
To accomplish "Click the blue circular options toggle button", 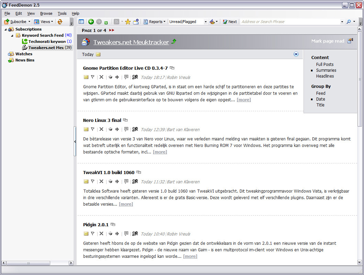I will point(296,54).
